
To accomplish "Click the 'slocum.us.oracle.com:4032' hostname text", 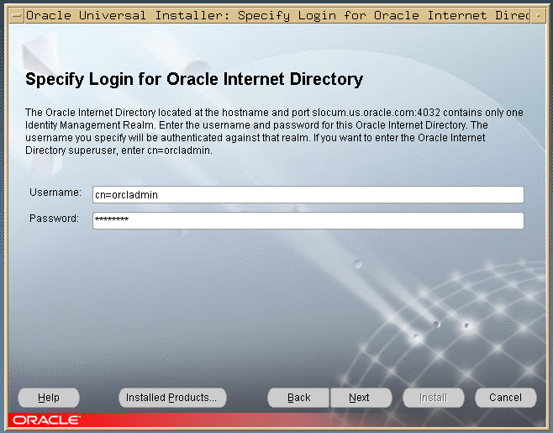I will click(376, 113).
